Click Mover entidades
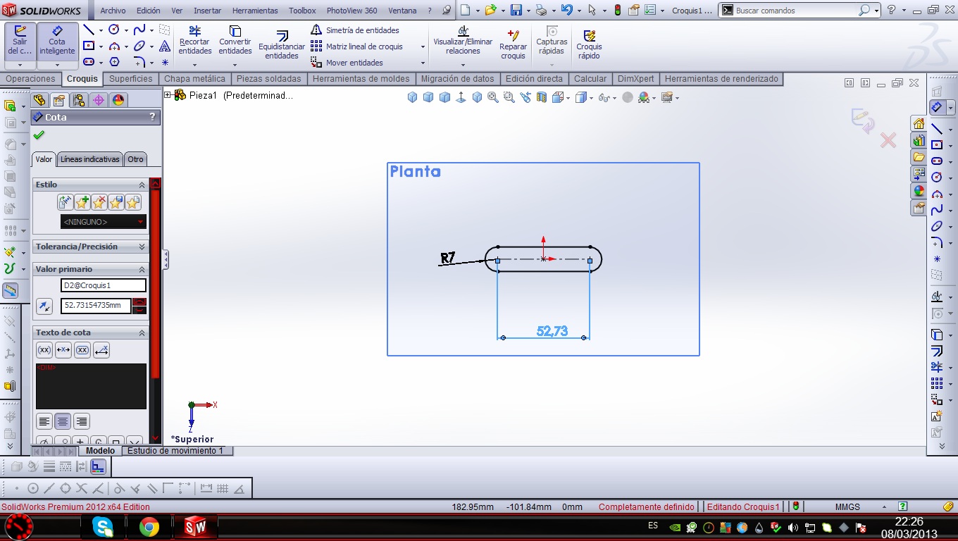The width and height of the screenshot is (958, 541). 347,63
